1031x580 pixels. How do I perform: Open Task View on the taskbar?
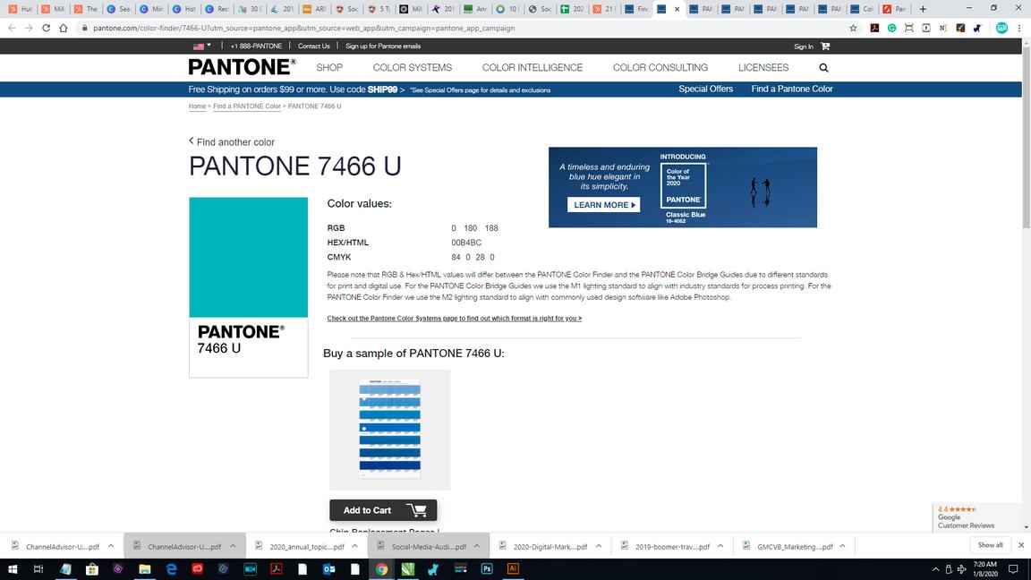point(38,569)
